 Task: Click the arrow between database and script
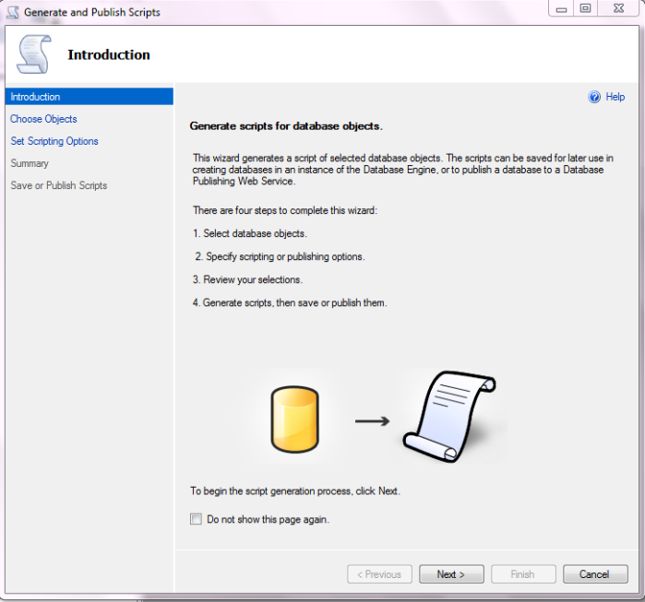372,421
